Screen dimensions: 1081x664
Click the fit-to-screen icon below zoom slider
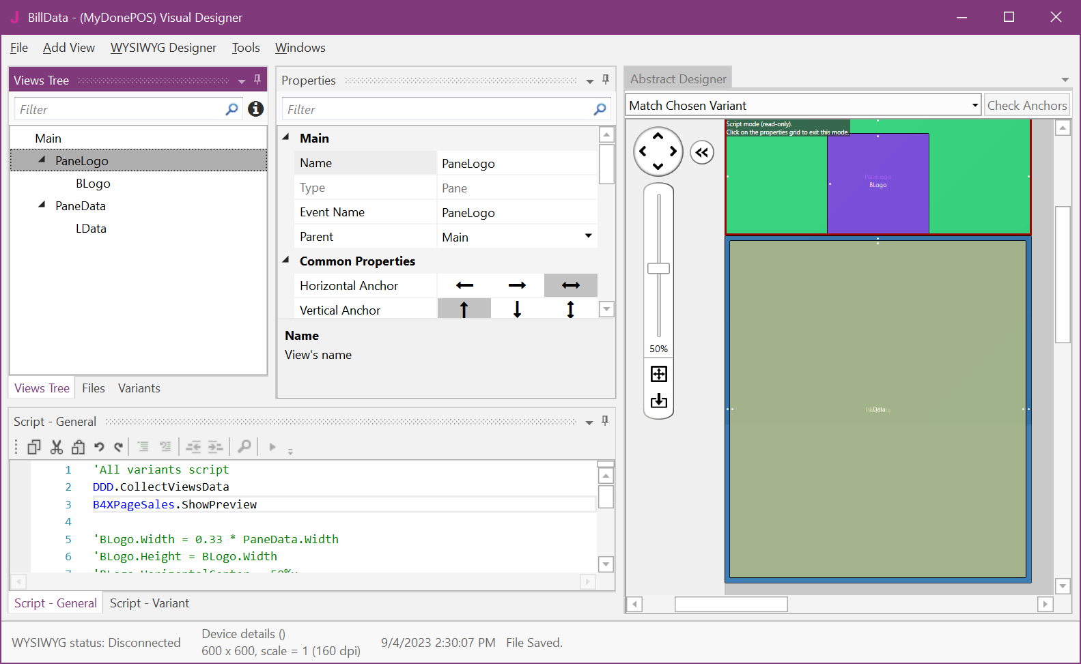(x=658, y=374)
